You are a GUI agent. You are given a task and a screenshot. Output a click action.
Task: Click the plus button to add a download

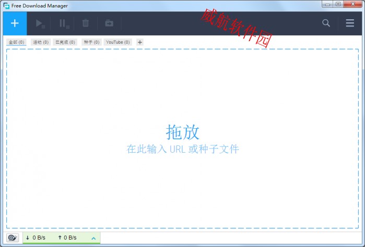tap(15, 23)
